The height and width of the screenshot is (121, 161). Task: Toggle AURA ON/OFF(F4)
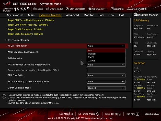[x=138, y=9]
